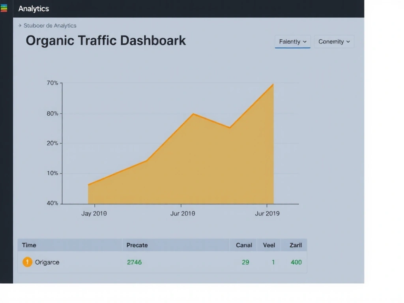Select the Time column header tab
Image resolution: width=404 pixels, height=303 pixels.
click(29, 245)
